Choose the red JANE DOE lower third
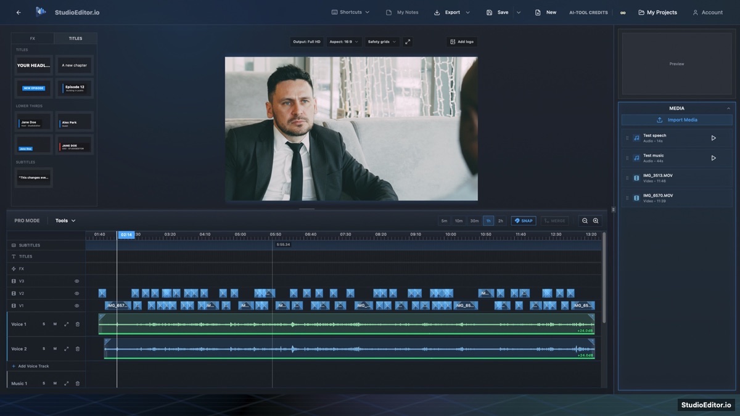Viewport: 740px width, 416px height. point(75,145)
